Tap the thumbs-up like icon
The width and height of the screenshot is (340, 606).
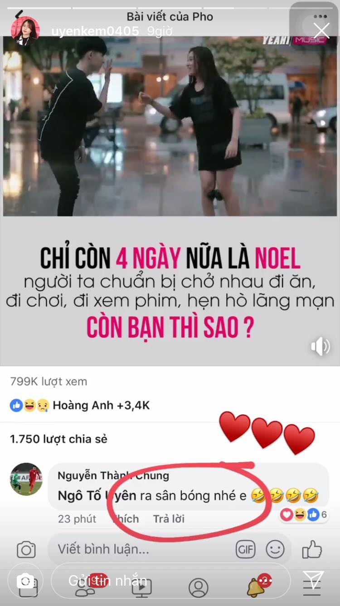pyautogui.click(x=312, y=549)
